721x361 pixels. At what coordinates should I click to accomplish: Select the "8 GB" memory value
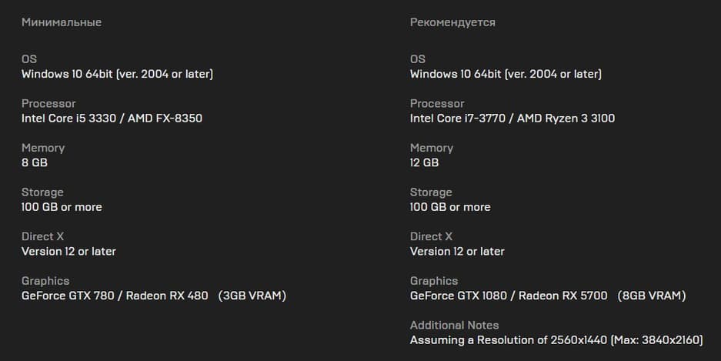[35, 162]
